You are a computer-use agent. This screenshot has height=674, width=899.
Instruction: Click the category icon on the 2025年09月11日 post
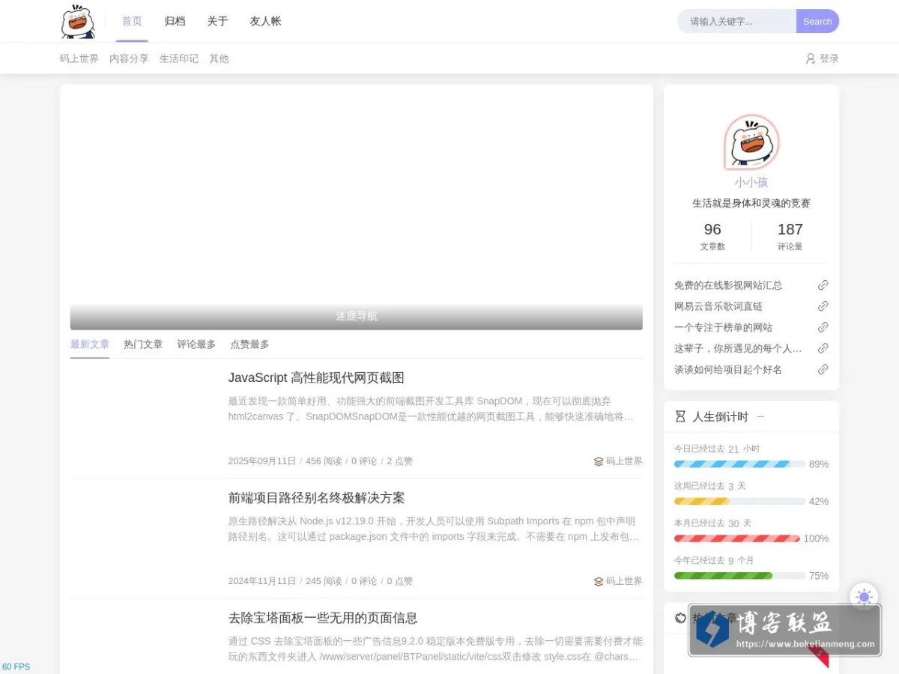[x=599, y=461]
